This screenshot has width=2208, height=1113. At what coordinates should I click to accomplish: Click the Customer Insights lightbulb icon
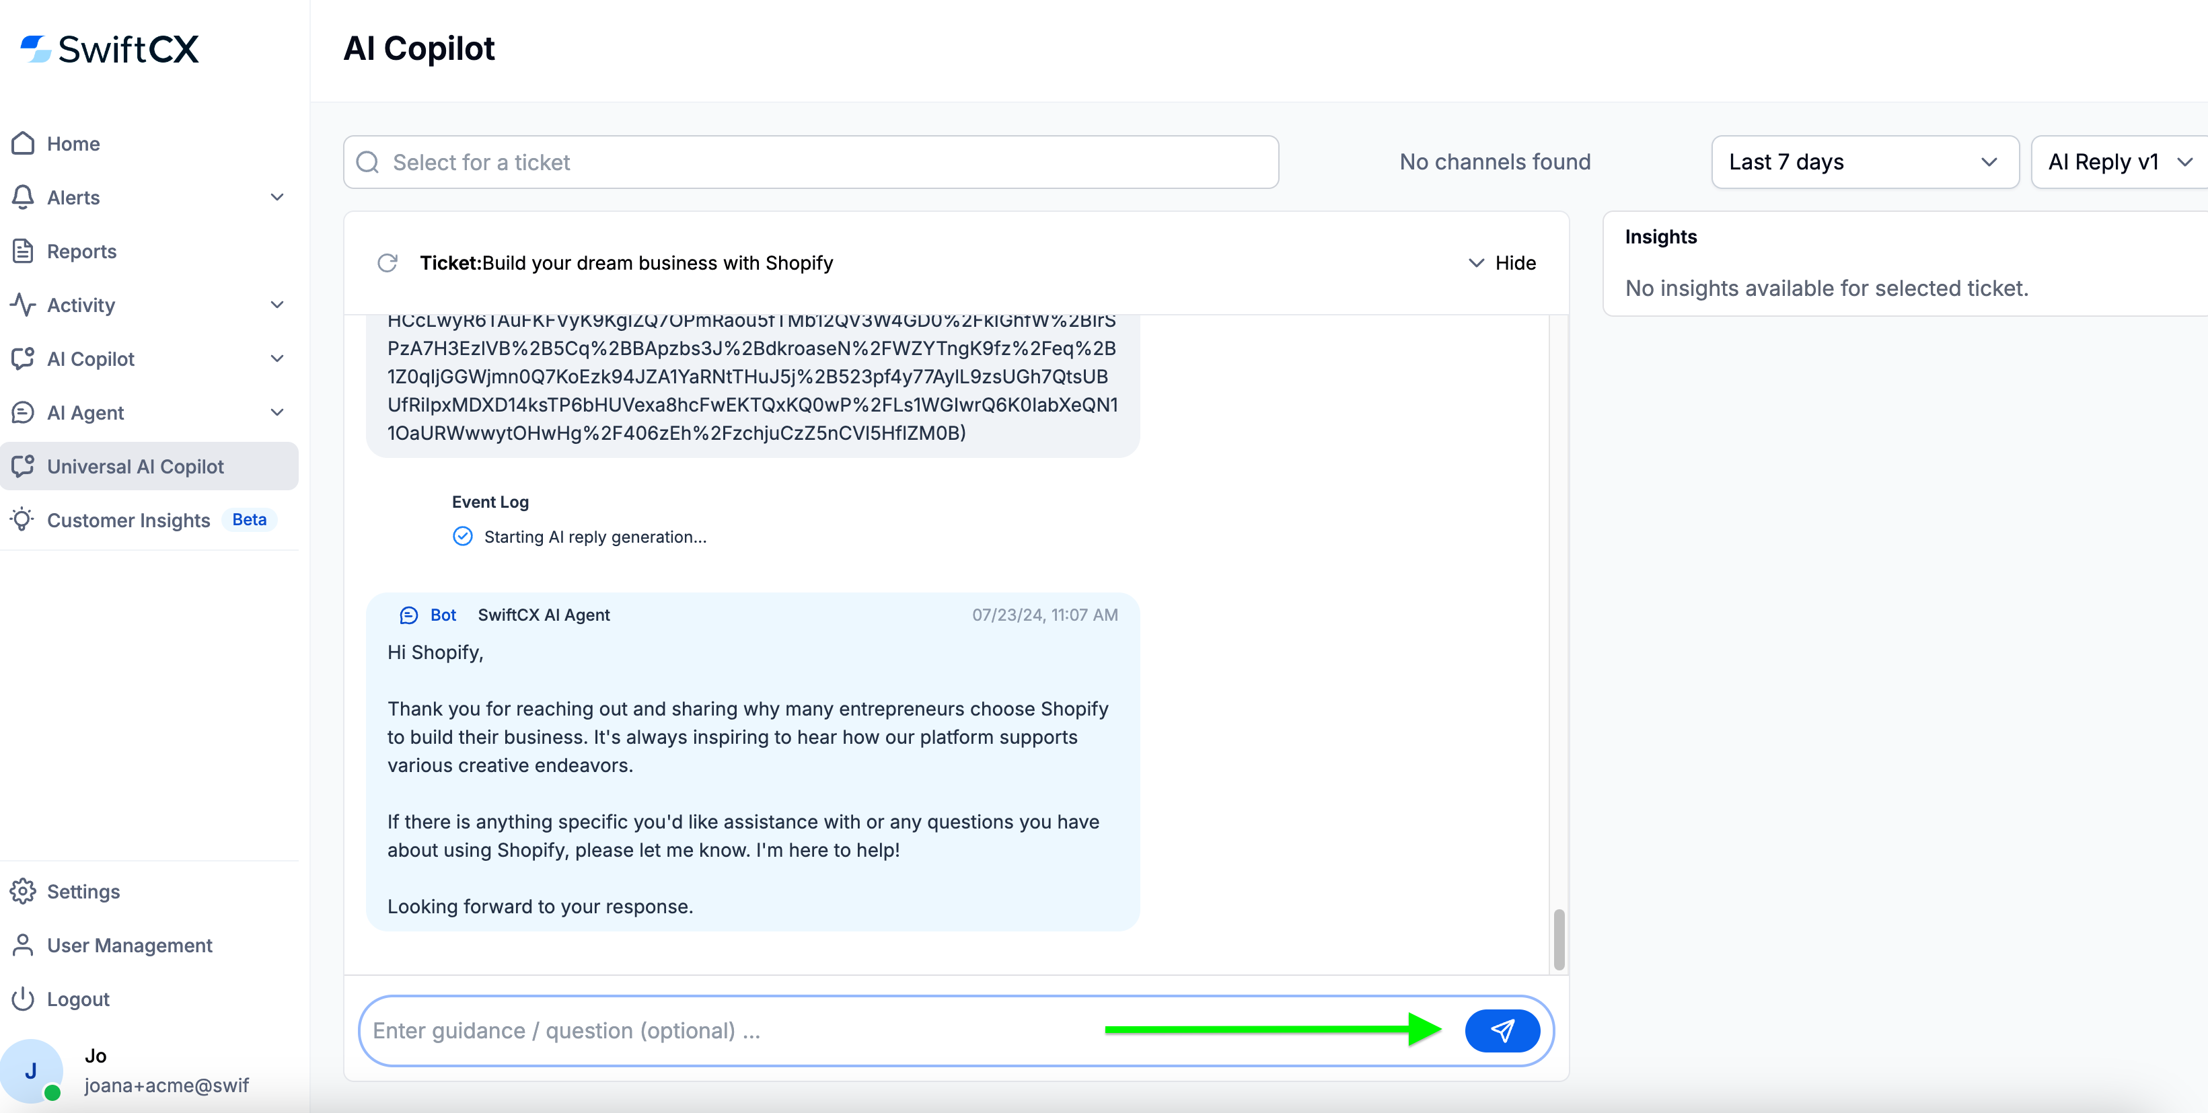click(x=22, y=519)
